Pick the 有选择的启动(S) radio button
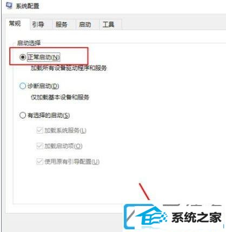Screen dimensions: 226x232 23,115
